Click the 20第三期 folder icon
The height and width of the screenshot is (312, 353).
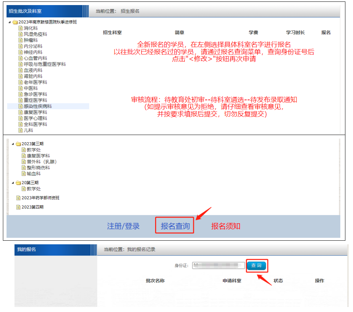(18, 183)
